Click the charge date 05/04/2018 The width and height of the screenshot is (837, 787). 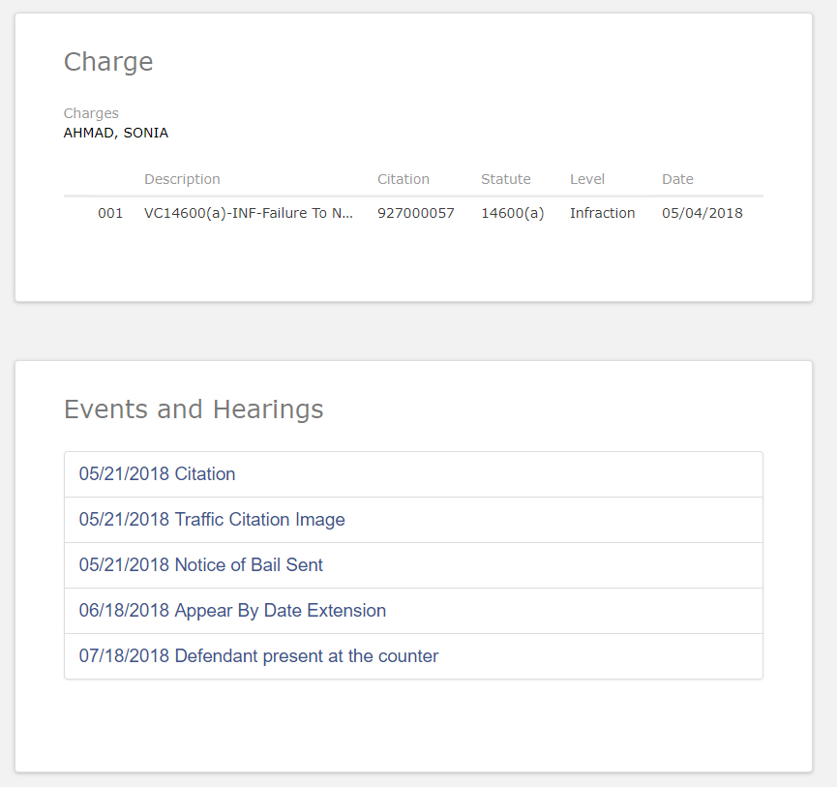702,213
